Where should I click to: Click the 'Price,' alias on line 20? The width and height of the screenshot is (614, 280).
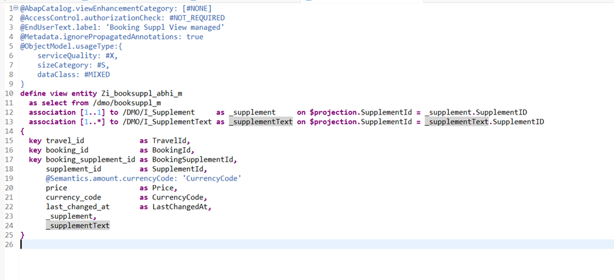click(x=165, y=188)
